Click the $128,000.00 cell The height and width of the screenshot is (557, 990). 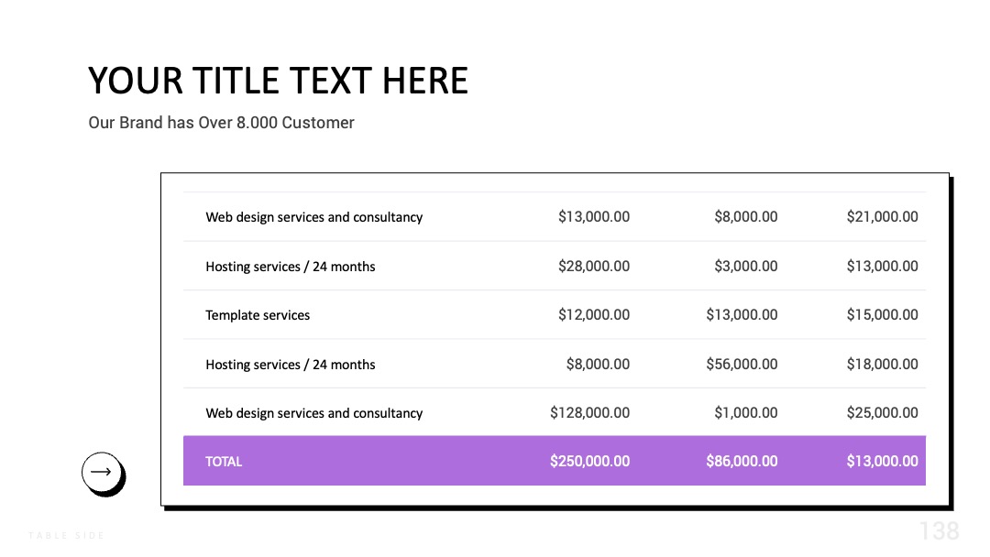pos(589,412)
